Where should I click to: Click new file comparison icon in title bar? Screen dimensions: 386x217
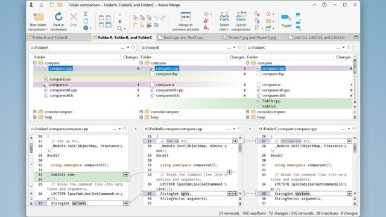[52, 5]
